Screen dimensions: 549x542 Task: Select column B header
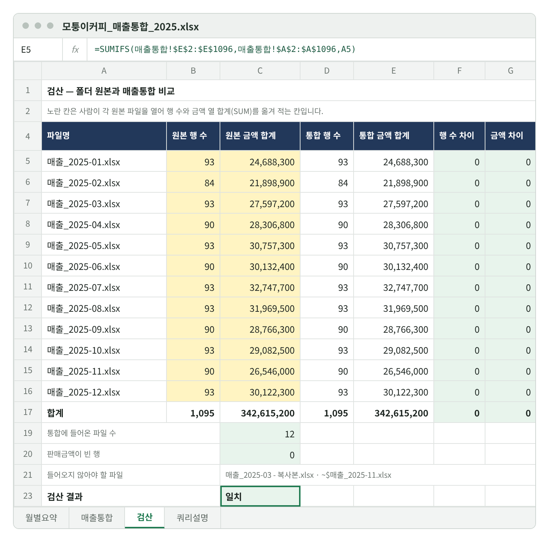193,71
